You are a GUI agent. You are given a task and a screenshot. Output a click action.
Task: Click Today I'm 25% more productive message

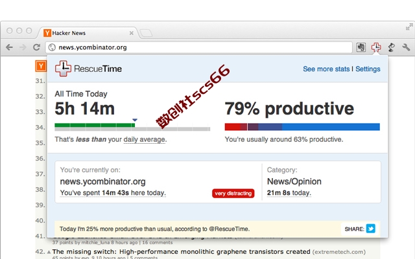(x=154, y=229)
